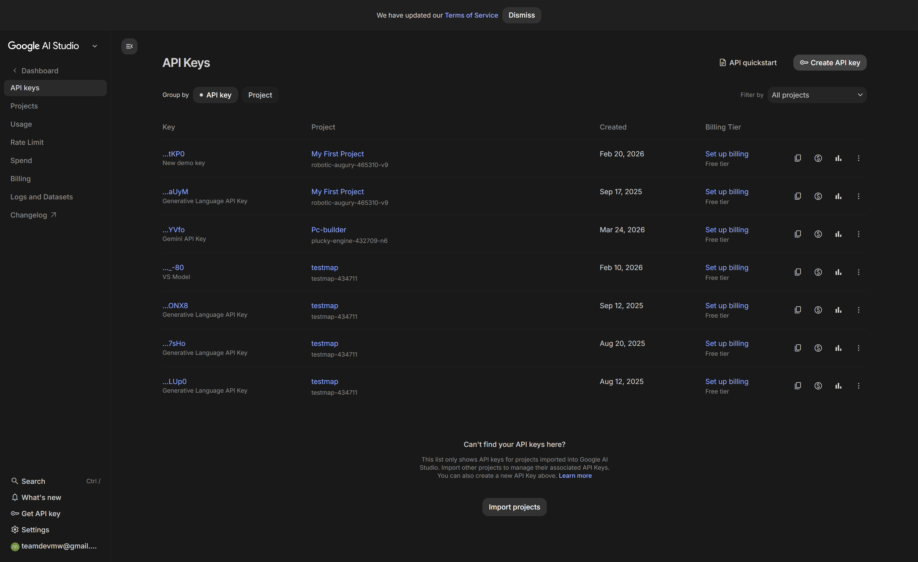Open billing icon for ...ONX8 key
The width and height of the screenshot is (918, 562).
pos(818,310)
